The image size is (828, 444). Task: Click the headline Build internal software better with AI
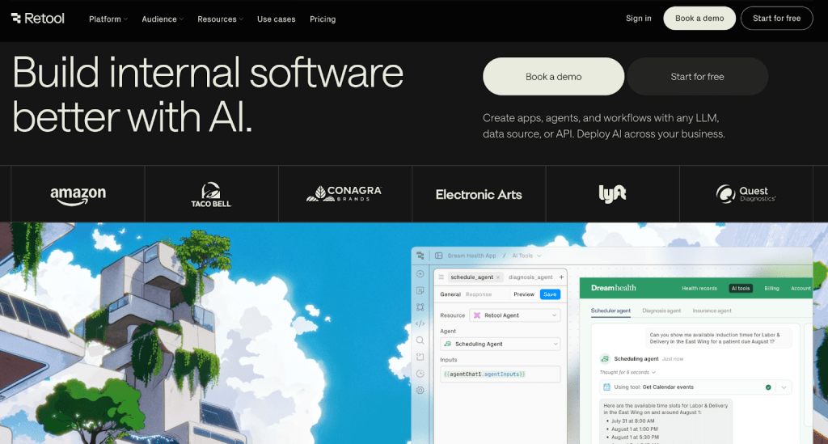click(208, 94)
